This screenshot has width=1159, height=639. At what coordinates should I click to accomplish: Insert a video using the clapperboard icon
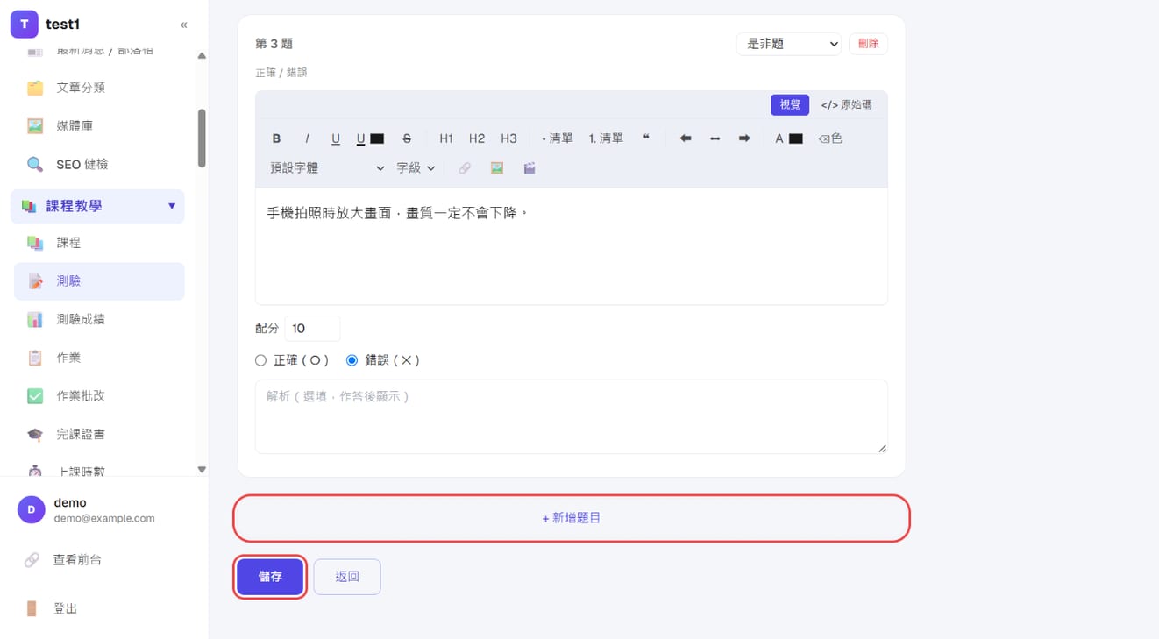pos(530,168)
